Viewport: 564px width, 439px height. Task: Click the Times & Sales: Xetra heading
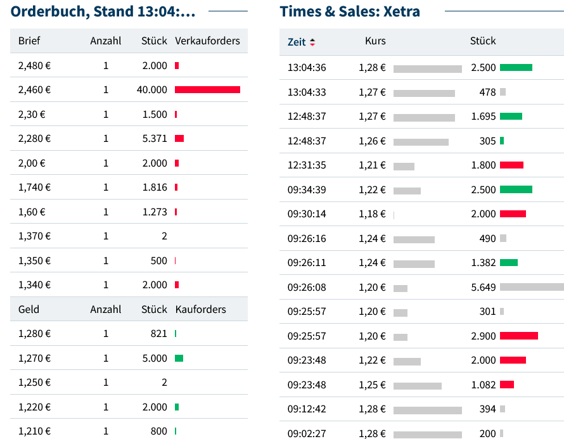pyautogui.click(x=350, y=11)
